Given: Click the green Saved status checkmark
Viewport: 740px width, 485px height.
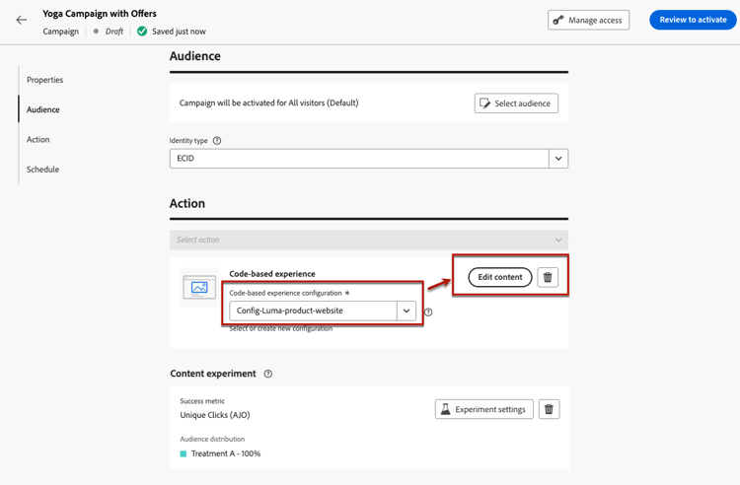Looking at the screenshot, I should 142,32.
